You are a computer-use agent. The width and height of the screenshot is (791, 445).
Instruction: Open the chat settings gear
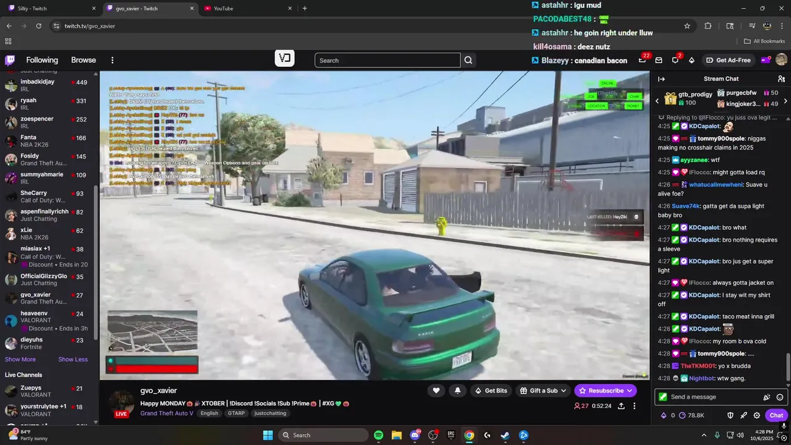point(756,415)
